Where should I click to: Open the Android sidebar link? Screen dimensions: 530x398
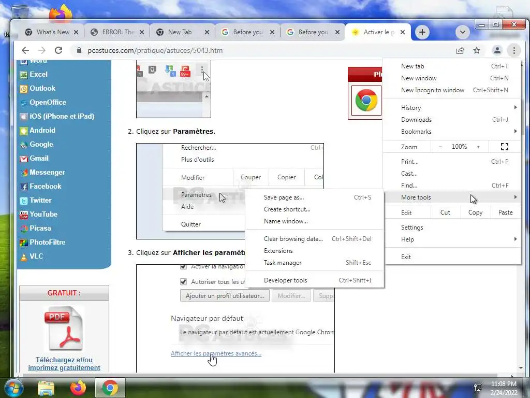[42, 130]
